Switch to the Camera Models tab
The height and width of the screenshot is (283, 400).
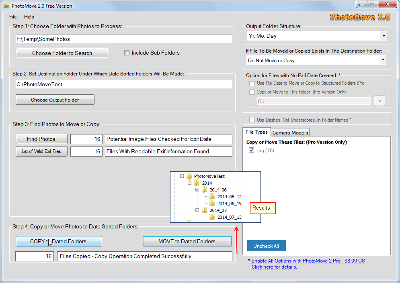pyautogui.click(x=290, y=132)
